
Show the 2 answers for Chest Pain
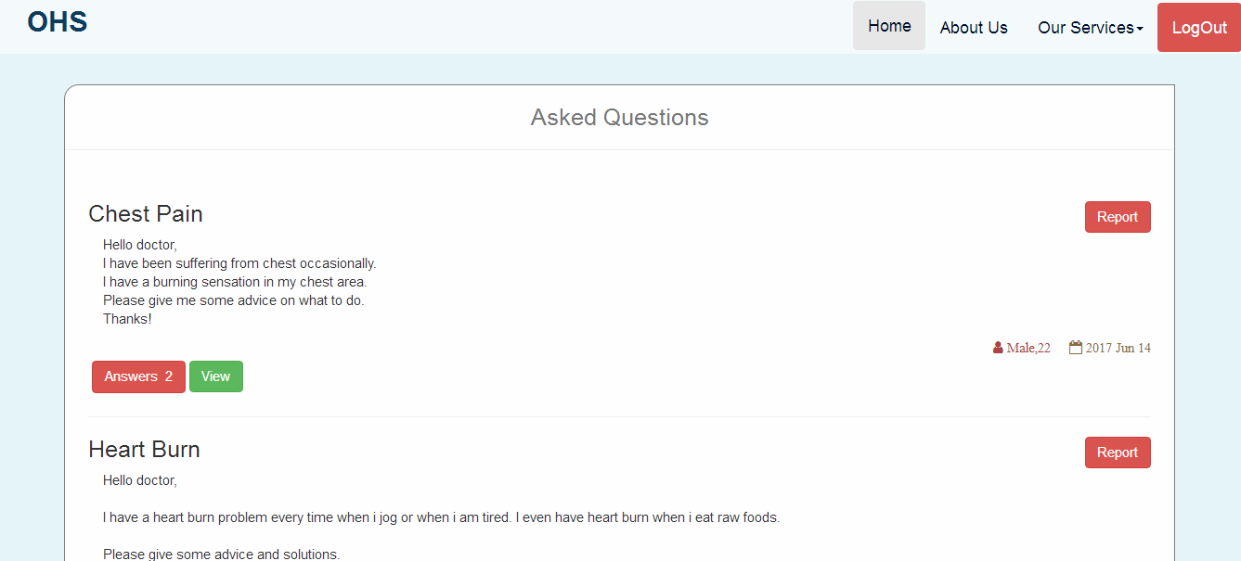pos(138,376)
